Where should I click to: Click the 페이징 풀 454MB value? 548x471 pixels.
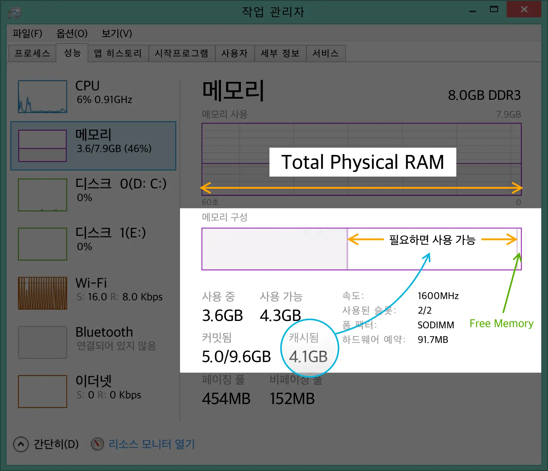(x=226, y=399)
